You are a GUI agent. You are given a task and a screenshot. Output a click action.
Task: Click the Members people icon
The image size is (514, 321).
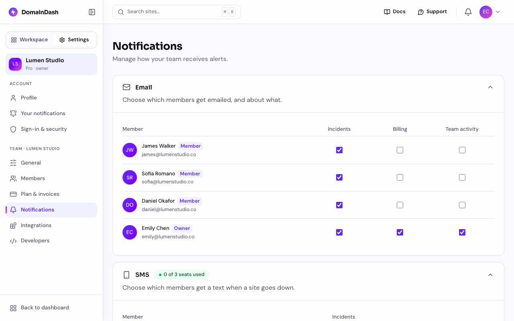pos(13,179)
